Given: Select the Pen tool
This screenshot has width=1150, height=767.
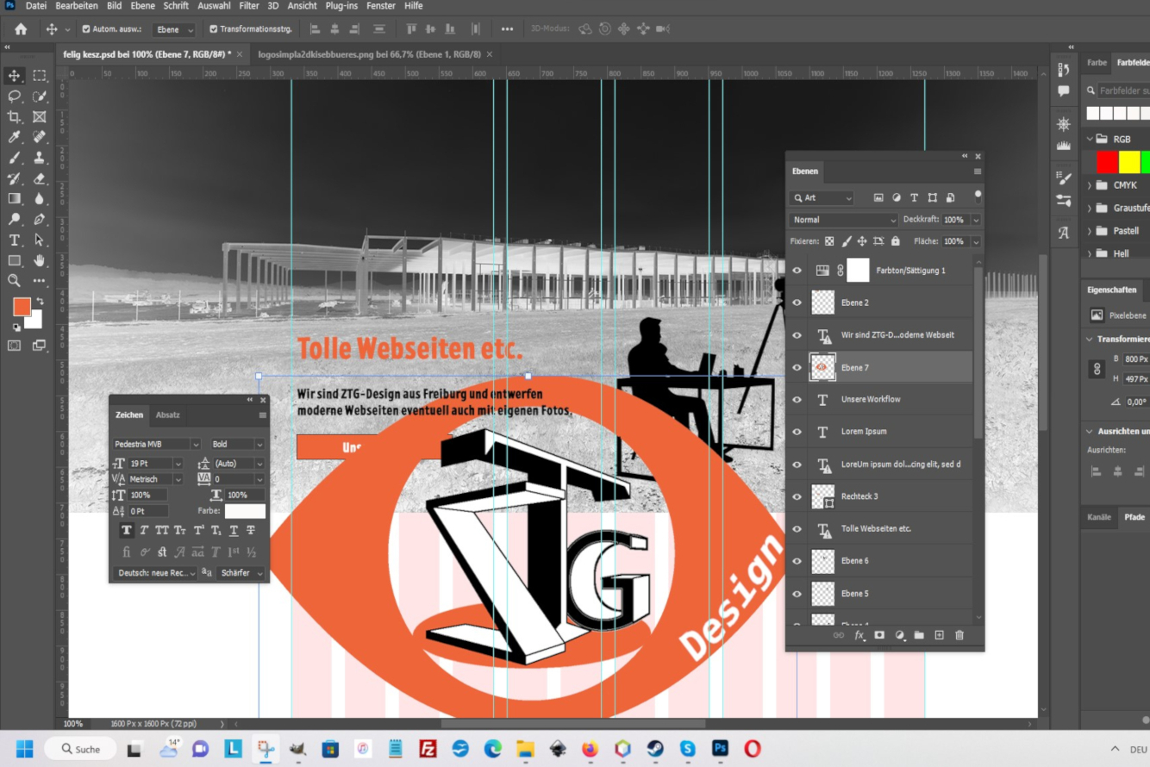Looking at the screenshot, I should 39,219.
